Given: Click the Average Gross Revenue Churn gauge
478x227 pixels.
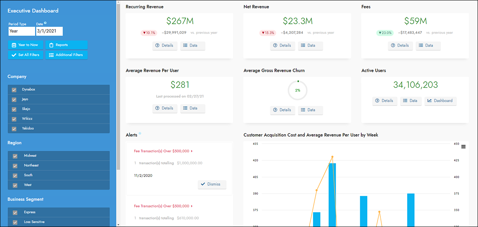Looking at the screenshot, I should pyautogui.click(x=298, y=90).
